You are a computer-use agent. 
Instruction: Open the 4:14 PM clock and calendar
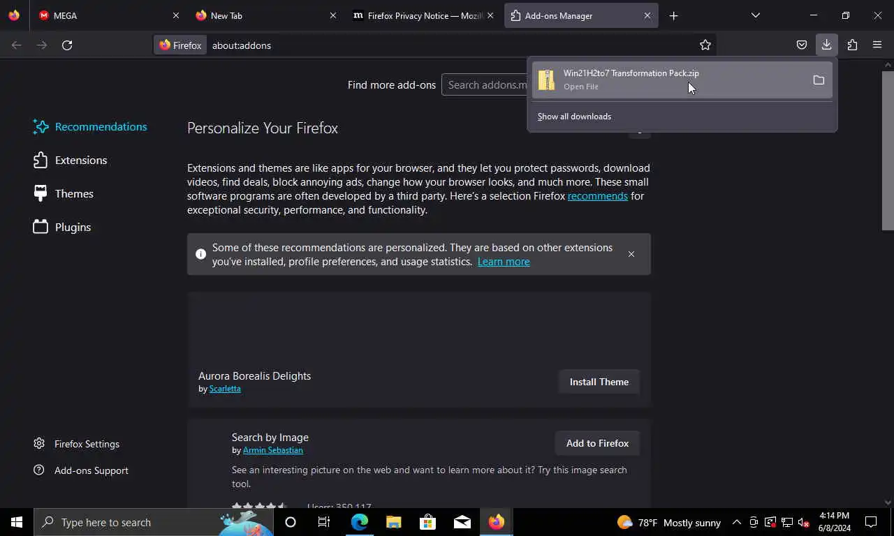pyautogui.click(x=835, y=522)
